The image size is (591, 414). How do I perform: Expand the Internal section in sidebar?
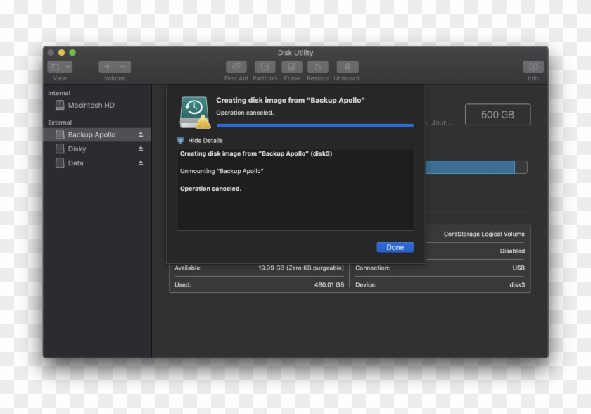click(58, 92)
